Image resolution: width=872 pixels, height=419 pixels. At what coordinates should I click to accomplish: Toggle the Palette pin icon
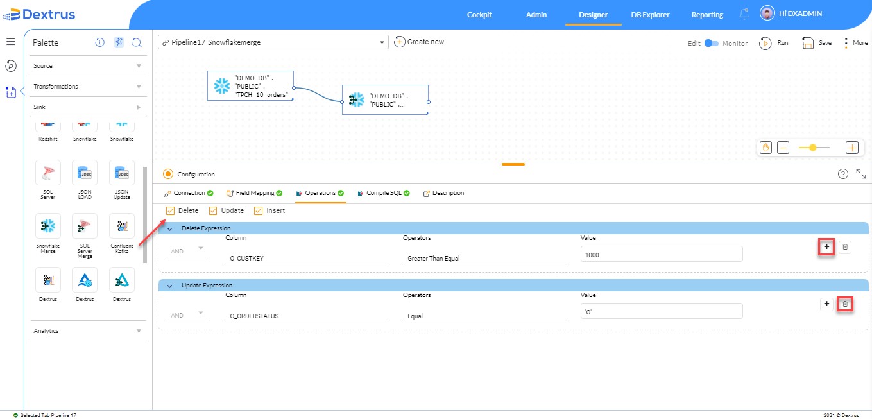click(x=119, y=42)
